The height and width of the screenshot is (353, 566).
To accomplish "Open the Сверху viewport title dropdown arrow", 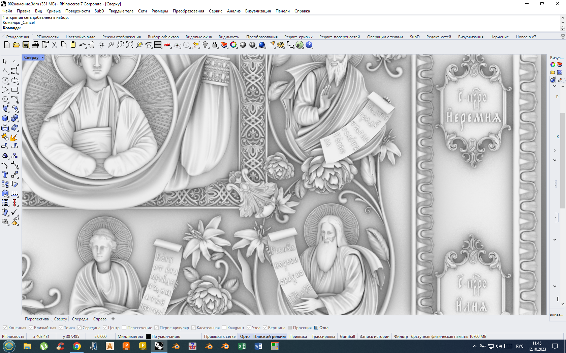I will [42, 57].
